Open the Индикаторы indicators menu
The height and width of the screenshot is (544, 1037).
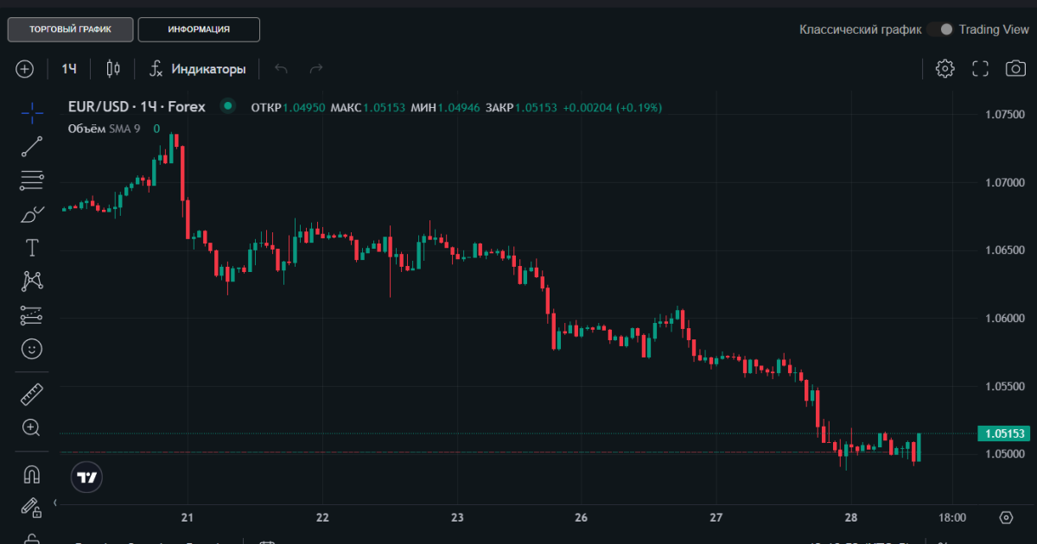[x=198, y=68]
